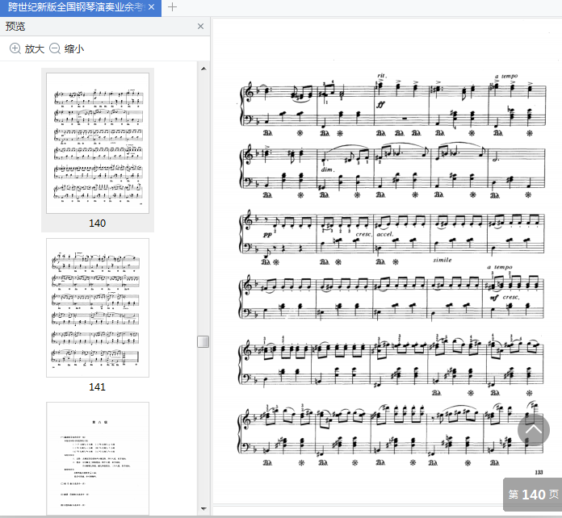This screenshot has width=562, height=518.
Task: Select the page 141 thumbnail
Action: pyautogui.click(x=98, y=307)
